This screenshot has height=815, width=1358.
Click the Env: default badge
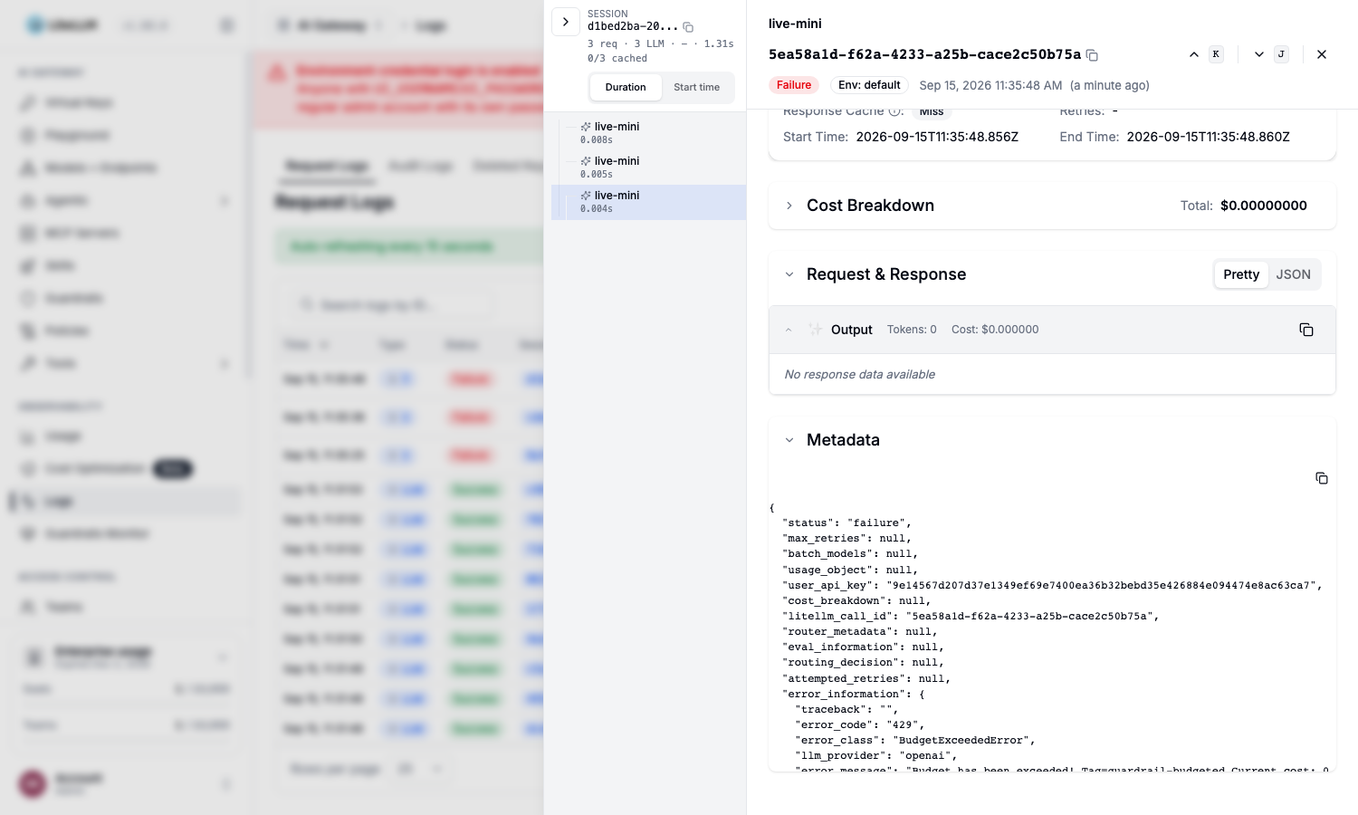(869, 85)
